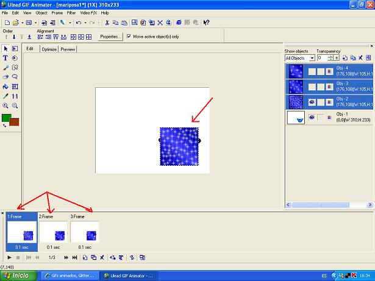The height and width of the screenshot is (281, 375).
Task: Select the Lasso selection tool
Action: click(x=15, y=77)
